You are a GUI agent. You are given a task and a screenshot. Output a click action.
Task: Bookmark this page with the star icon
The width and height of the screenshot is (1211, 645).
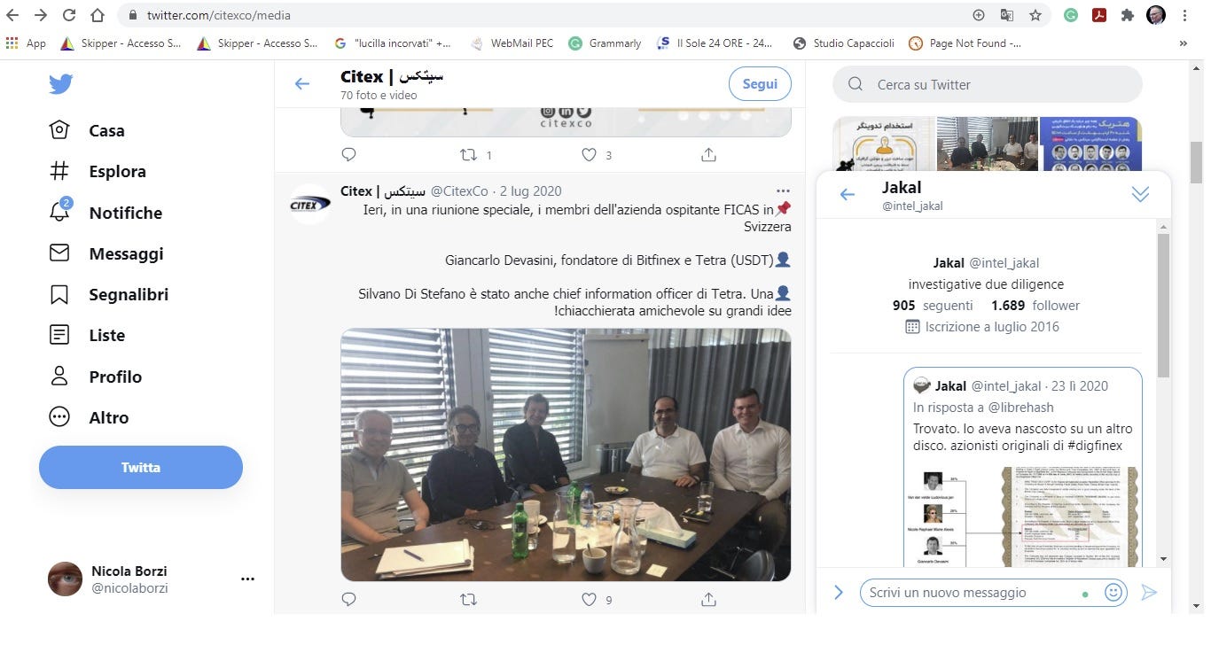click(1035, 15)
